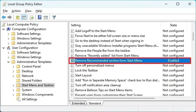The image size is (196, 112).
Task: Sort by the State column header
Action: (x=173, y=25)
